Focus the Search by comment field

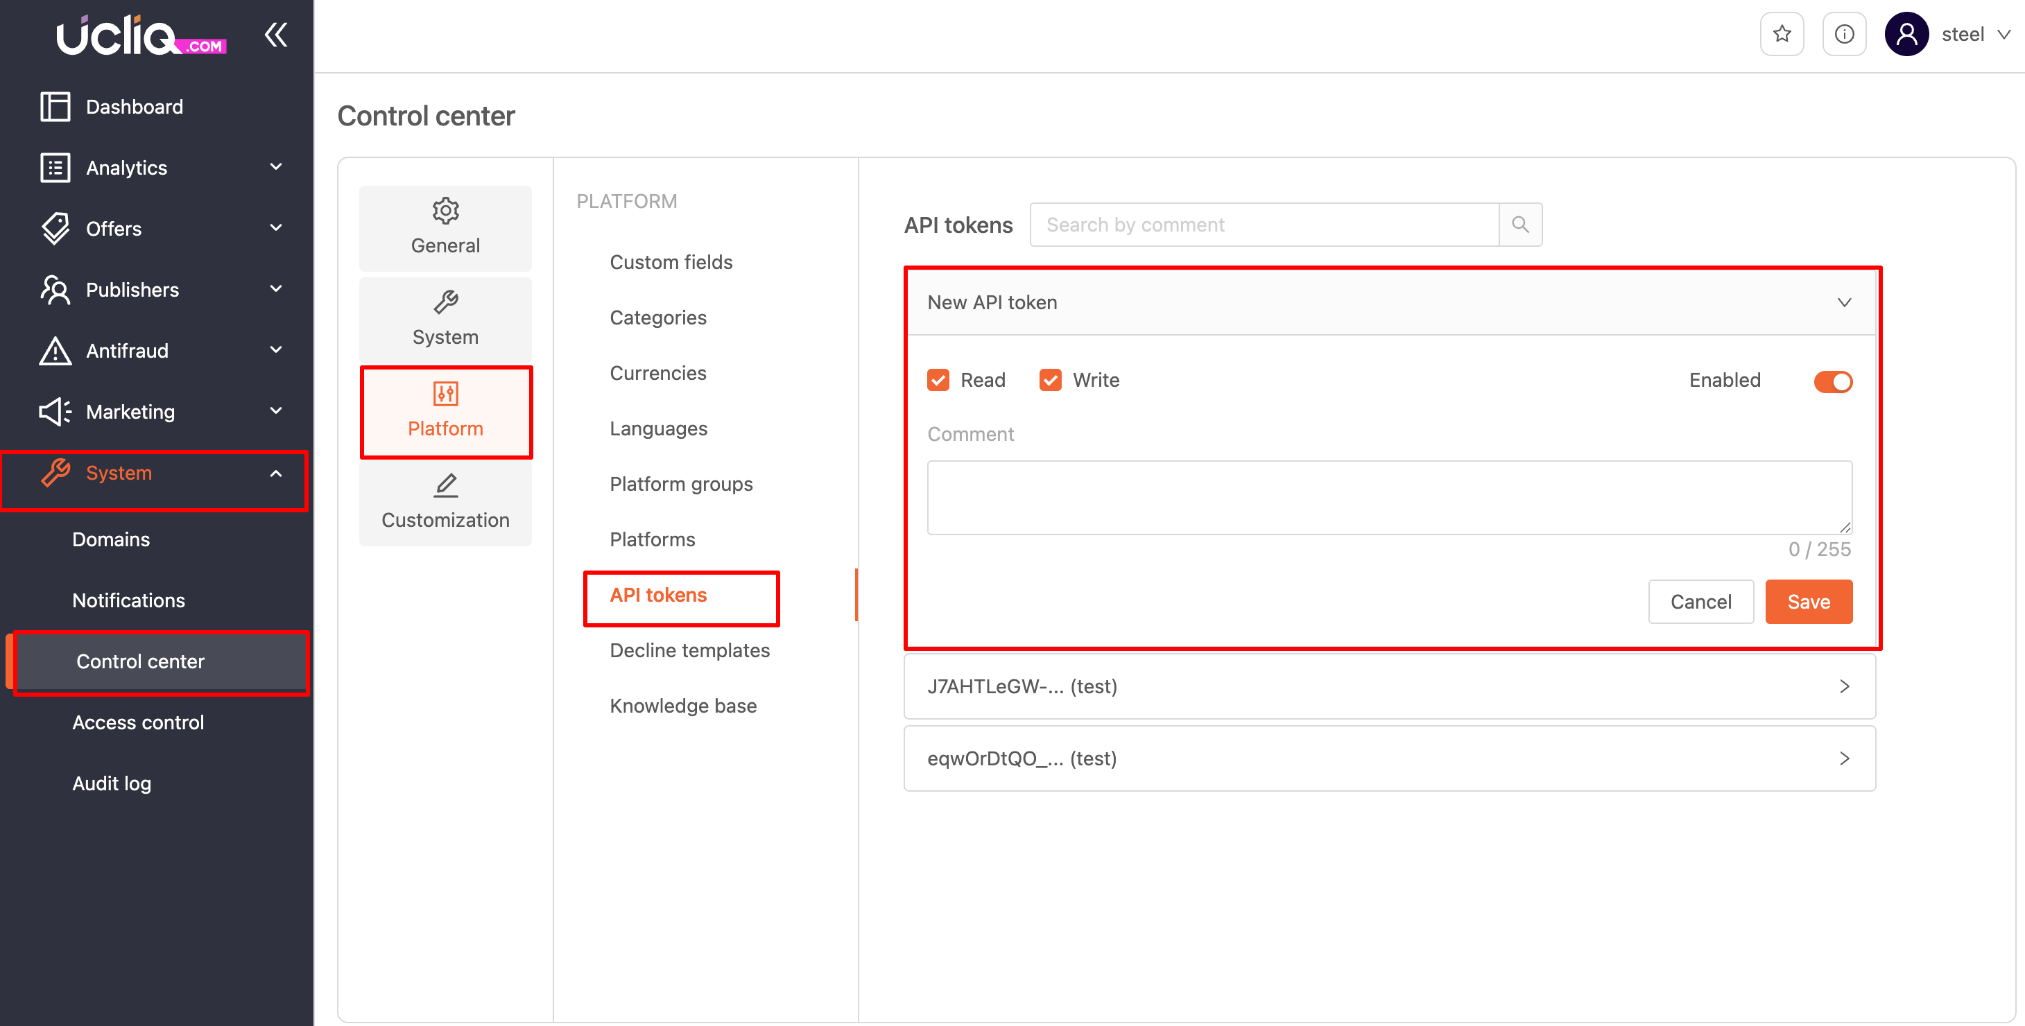point(1264,225)
